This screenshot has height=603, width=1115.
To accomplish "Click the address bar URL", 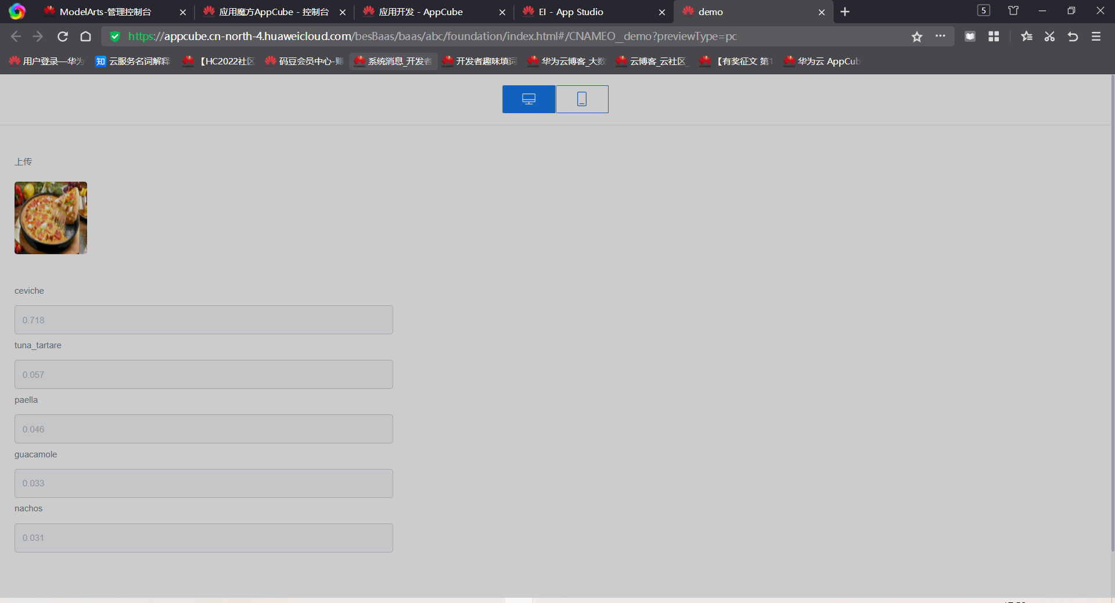I will [432, 37].
